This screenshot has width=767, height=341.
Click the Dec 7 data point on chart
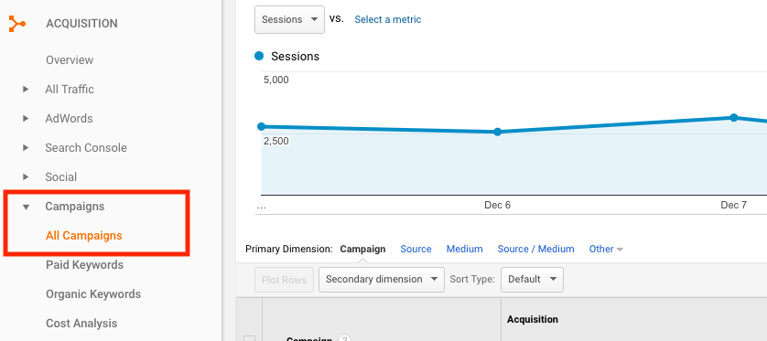tap(734, 117)
